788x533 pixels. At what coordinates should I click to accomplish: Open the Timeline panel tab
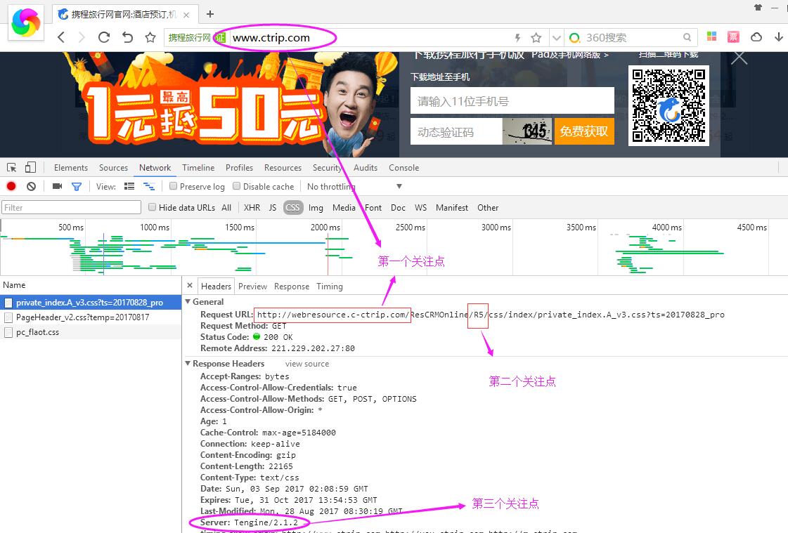click(198, 168)
